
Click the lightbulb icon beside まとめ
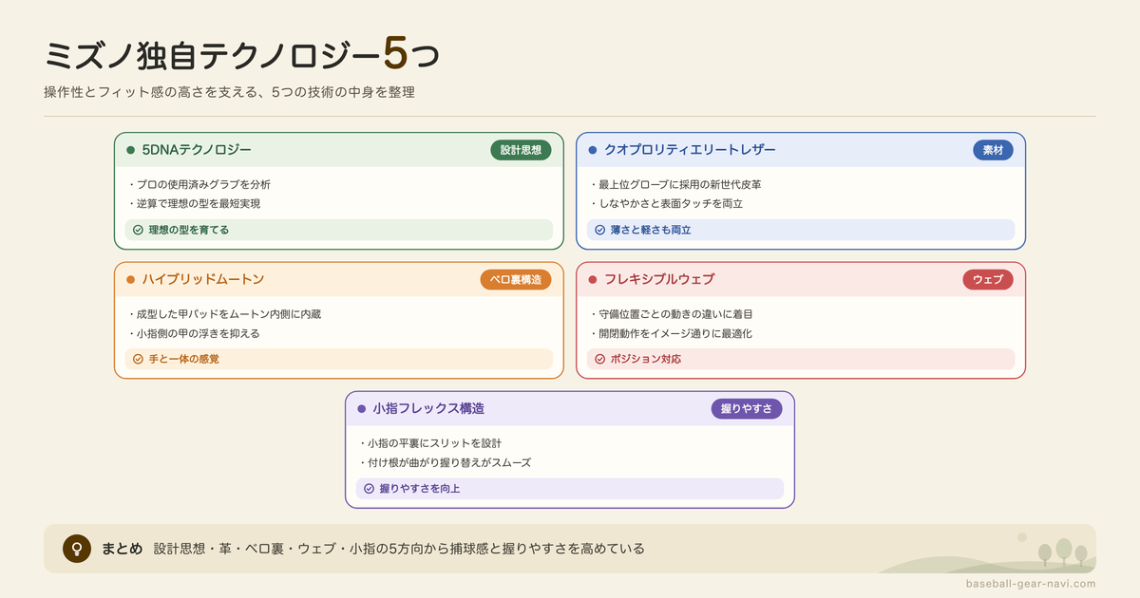click(x=77, y=549)
